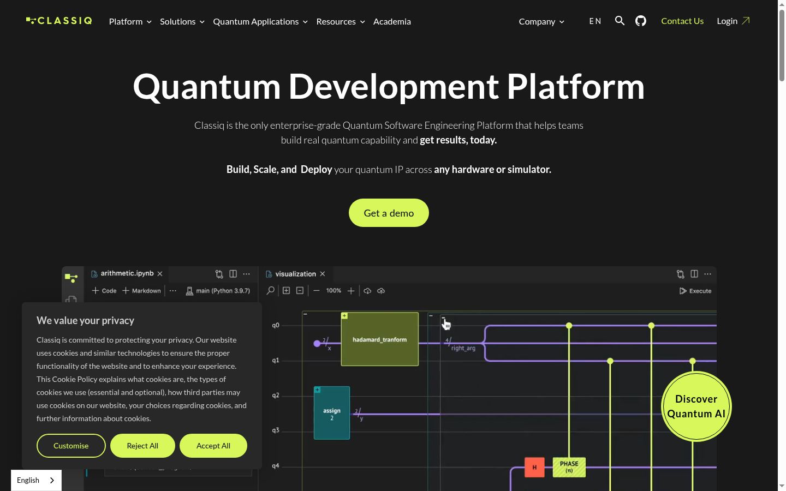
Task: Close the arithmetic.ipynb tab
Action: (x=160, y=274)
